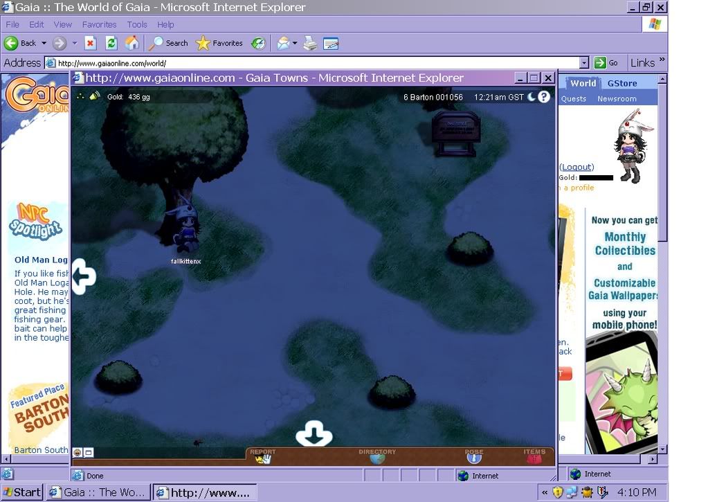The image size is (708, 502).
Task: Go to the Home page icon
Action: [x=132, y=44]
